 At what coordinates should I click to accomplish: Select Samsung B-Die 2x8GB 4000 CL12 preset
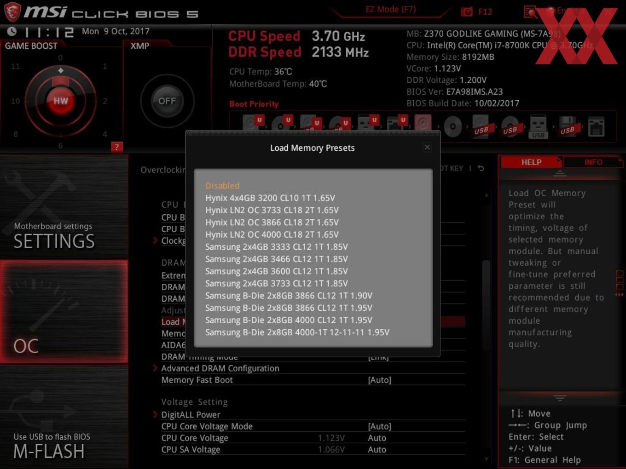coord(289,320)
